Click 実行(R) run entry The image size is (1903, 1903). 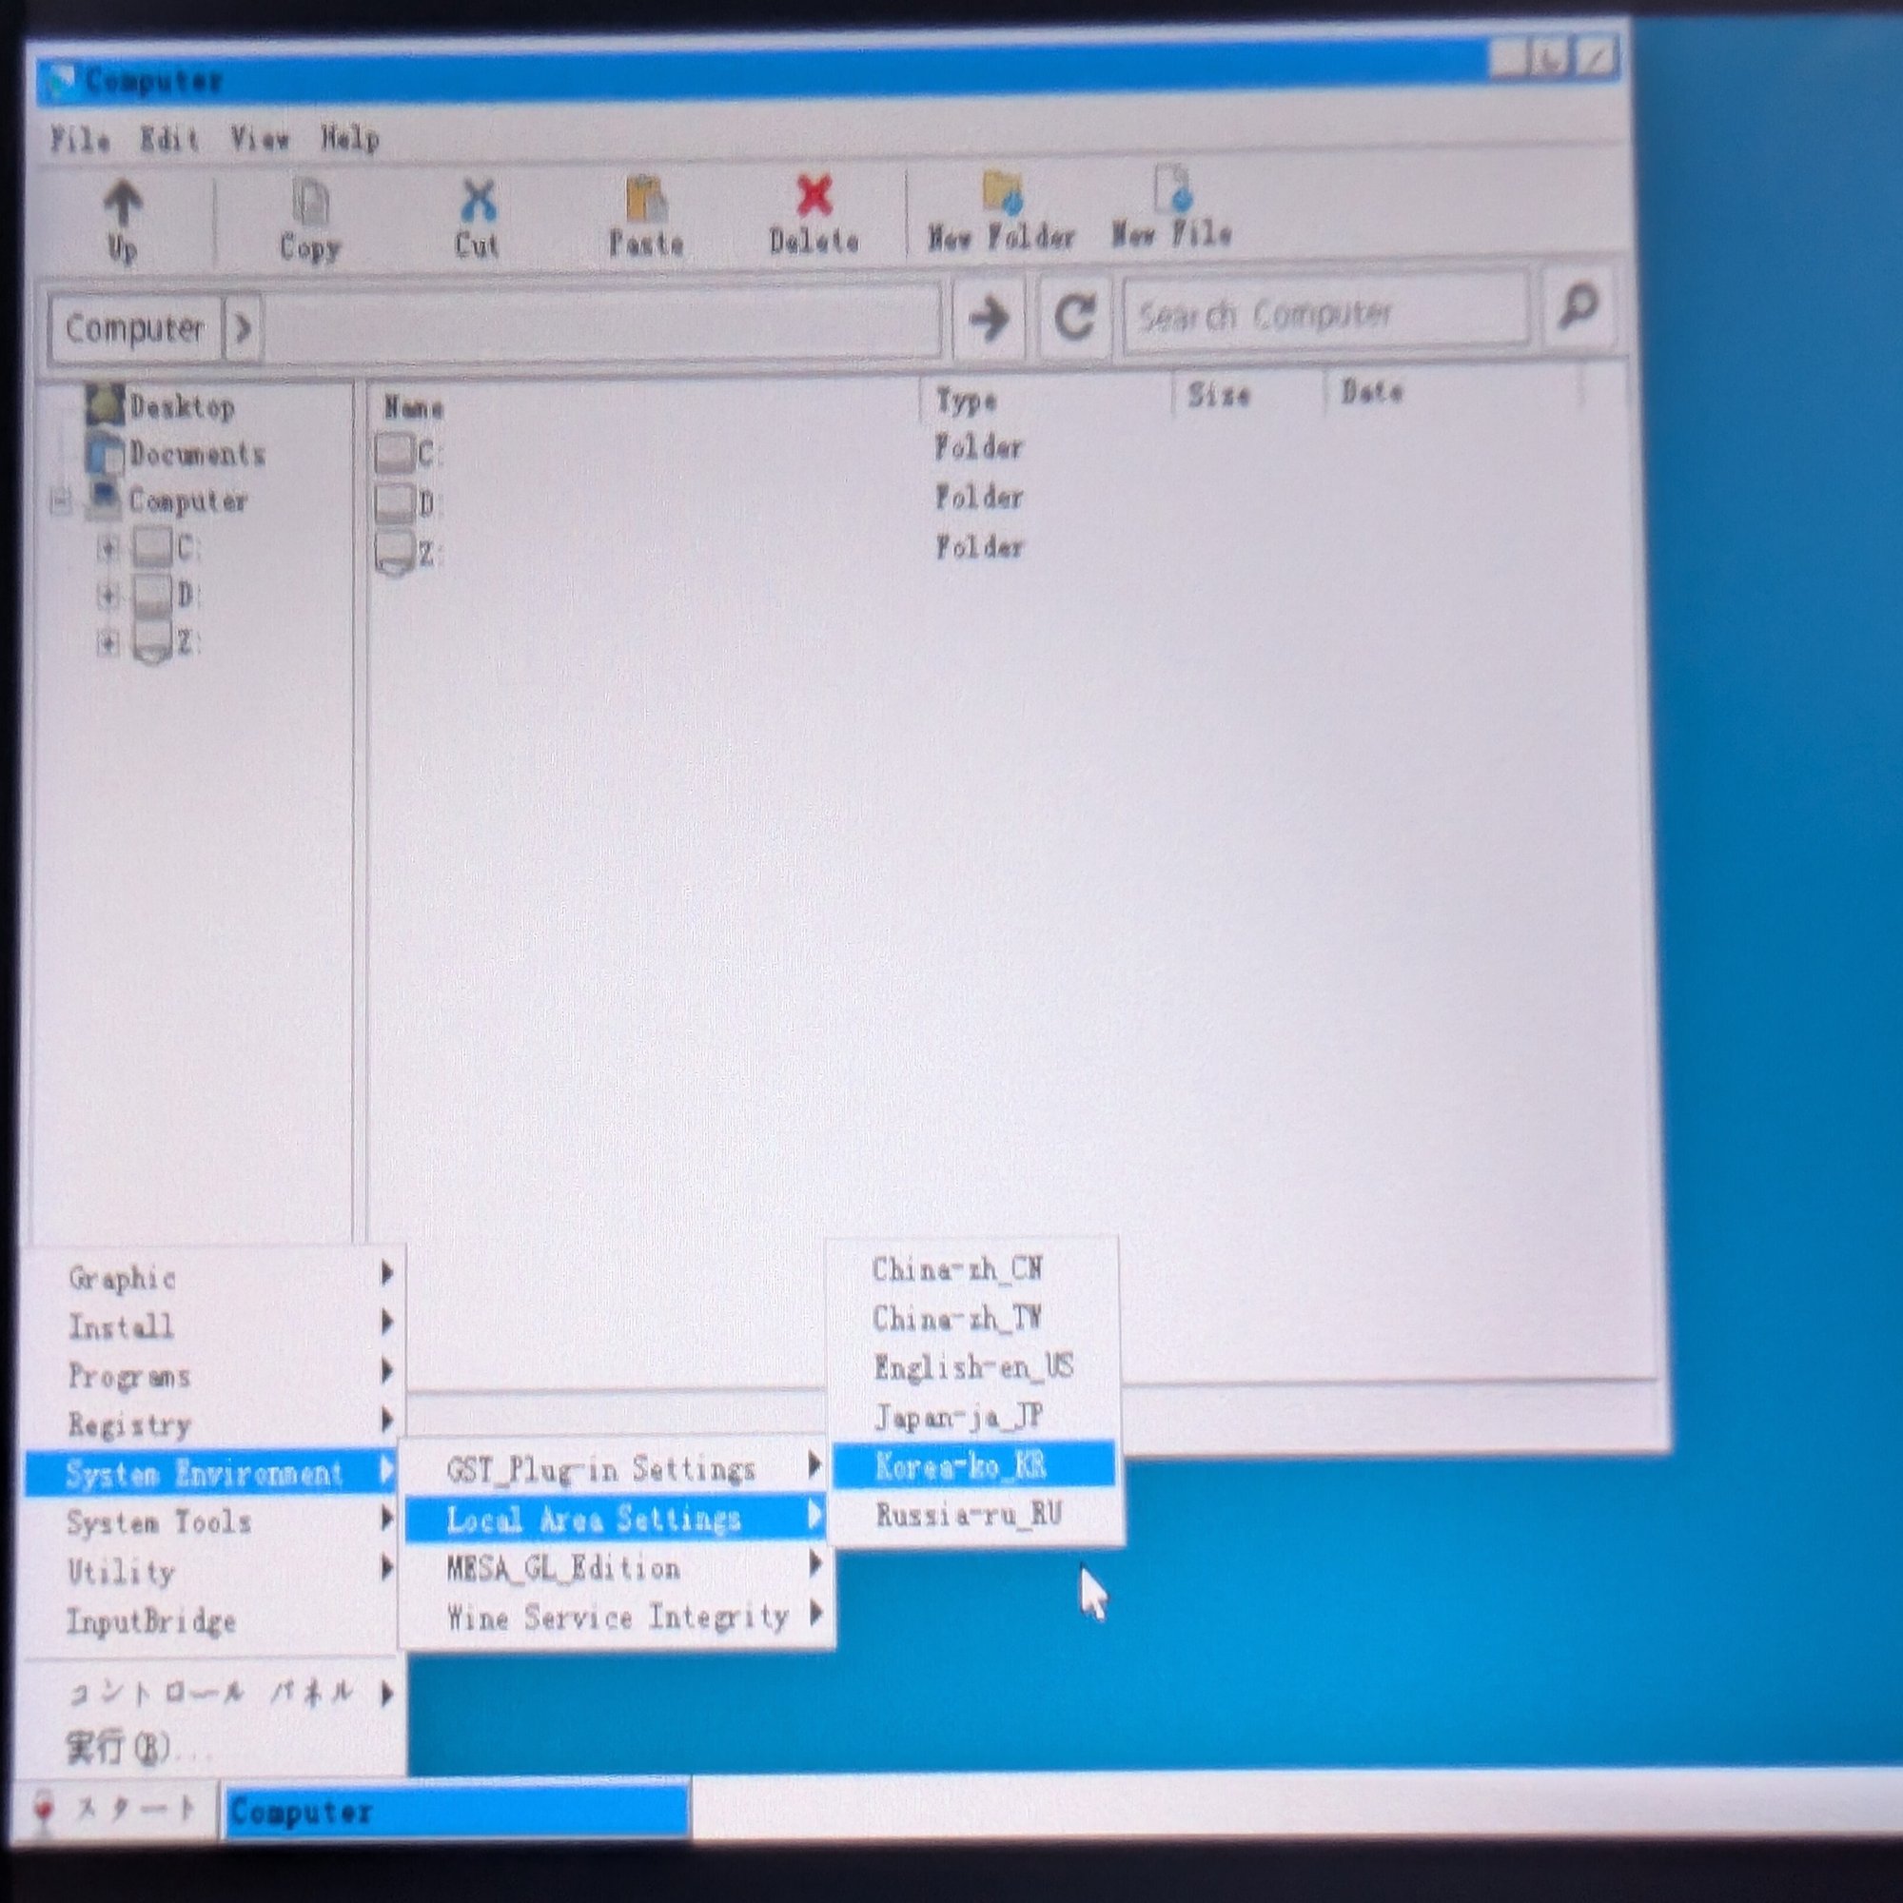click(214, 1747)
